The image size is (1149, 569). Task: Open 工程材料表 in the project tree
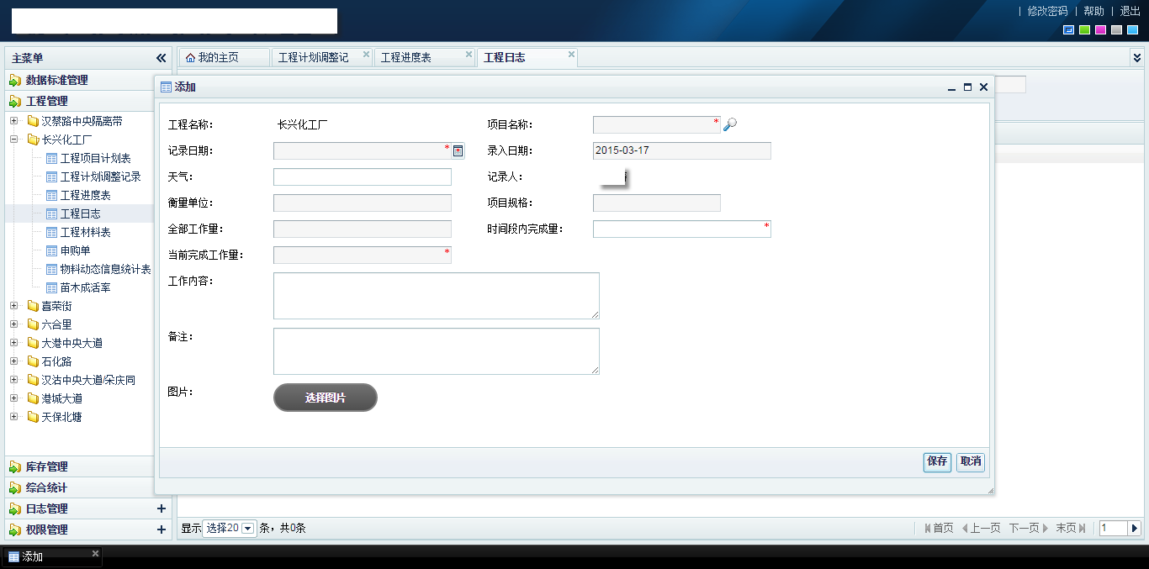click(85, 232)
